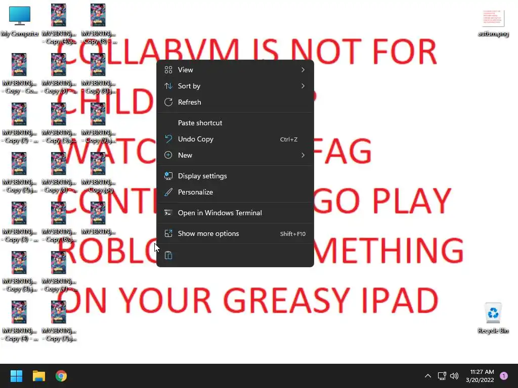518x388 pixels.
Task: Select the file labeled 'MV5BNTNj... - Copy (4) - ...'
Action: pyautogui.click(x=19, y=321)
